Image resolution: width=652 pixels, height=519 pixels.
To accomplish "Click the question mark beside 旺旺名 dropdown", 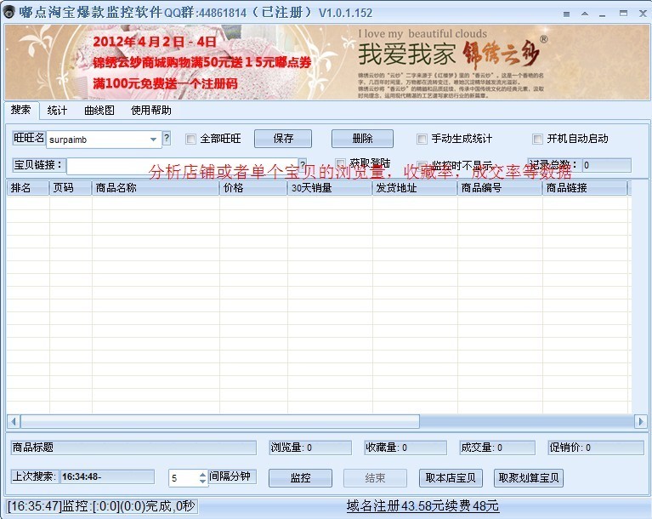I will point(167,138).
